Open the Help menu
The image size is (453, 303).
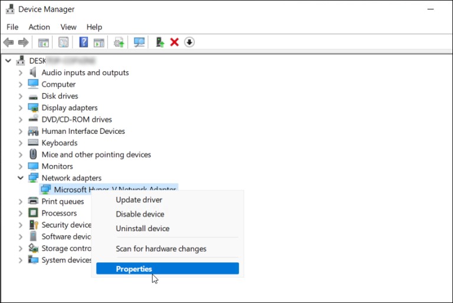94,27
